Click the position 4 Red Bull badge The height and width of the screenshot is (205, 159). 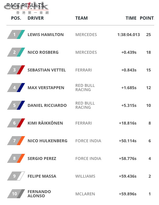point(16,88)
